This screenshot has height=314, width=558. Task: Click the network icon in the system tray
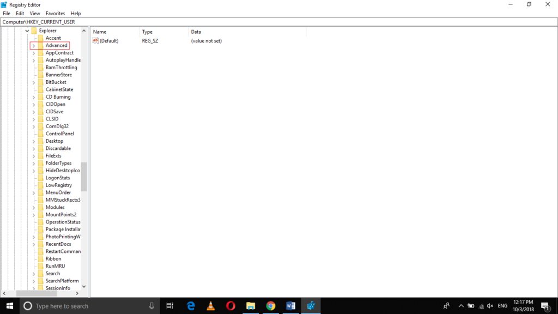pos(482,305)
